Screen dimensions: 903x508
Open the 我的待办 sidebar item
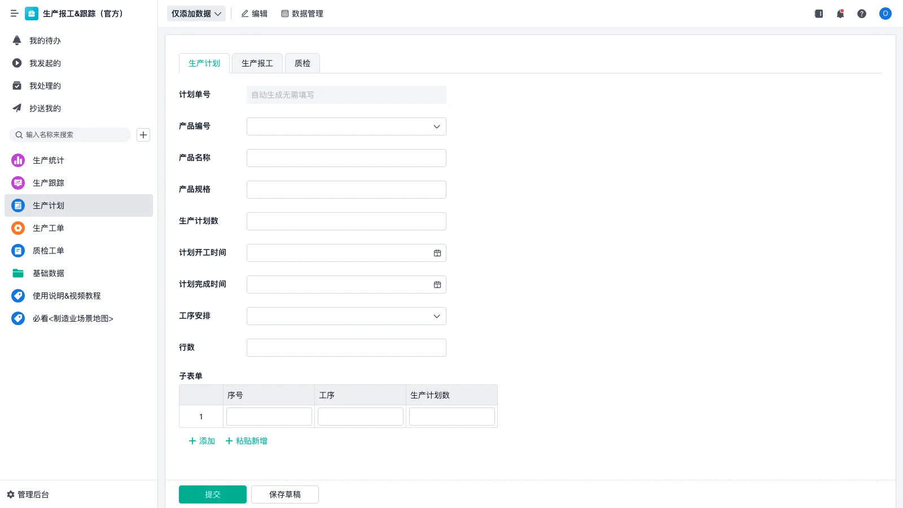click(x=45, y=40)
